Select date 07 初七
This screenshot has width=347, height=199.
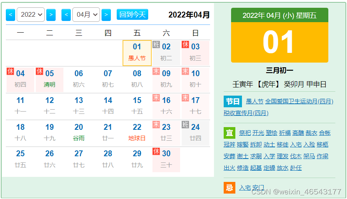point(108,80)
